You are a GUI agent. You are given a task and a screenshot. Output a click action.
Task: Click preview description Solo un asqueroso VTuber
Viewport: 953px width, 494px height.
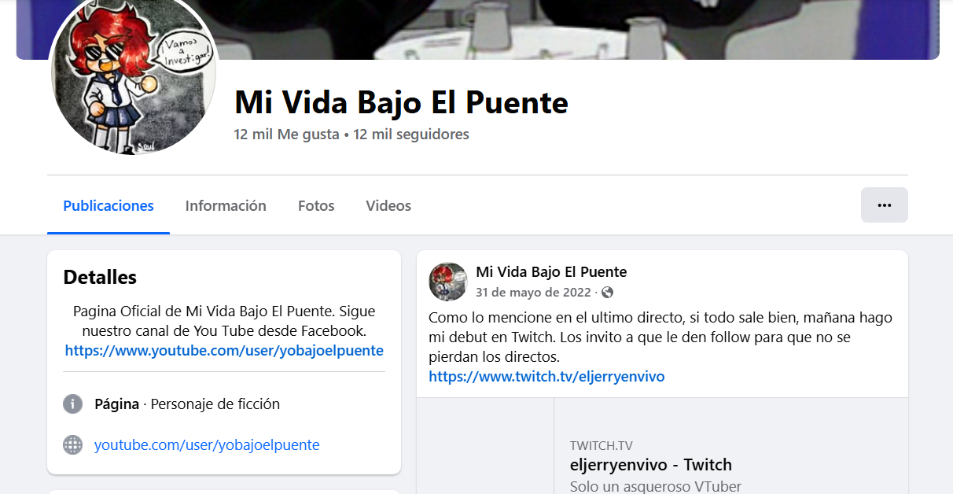click(x=656, y=486)
